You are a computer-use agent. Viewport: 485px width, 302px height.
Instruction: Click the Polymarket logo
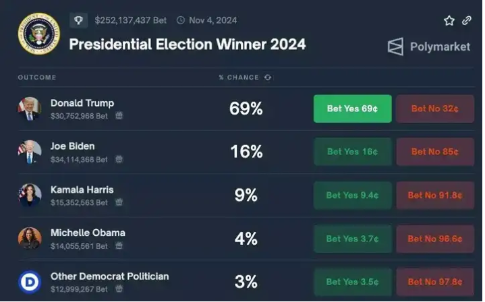429,47
